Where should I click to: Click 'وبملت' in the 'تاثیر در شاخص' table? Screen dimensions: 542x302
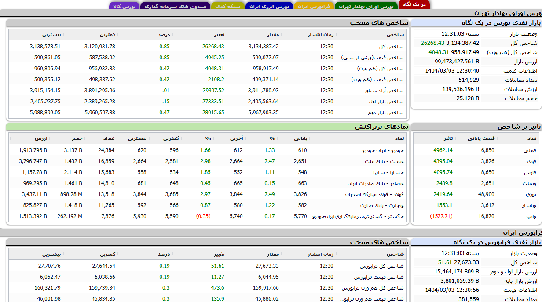tap(529, 183)
